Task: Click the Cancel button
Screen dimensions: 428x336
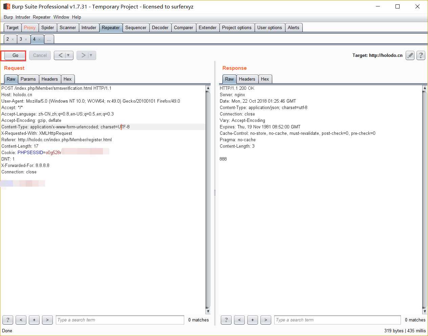Action: point(40,55)
